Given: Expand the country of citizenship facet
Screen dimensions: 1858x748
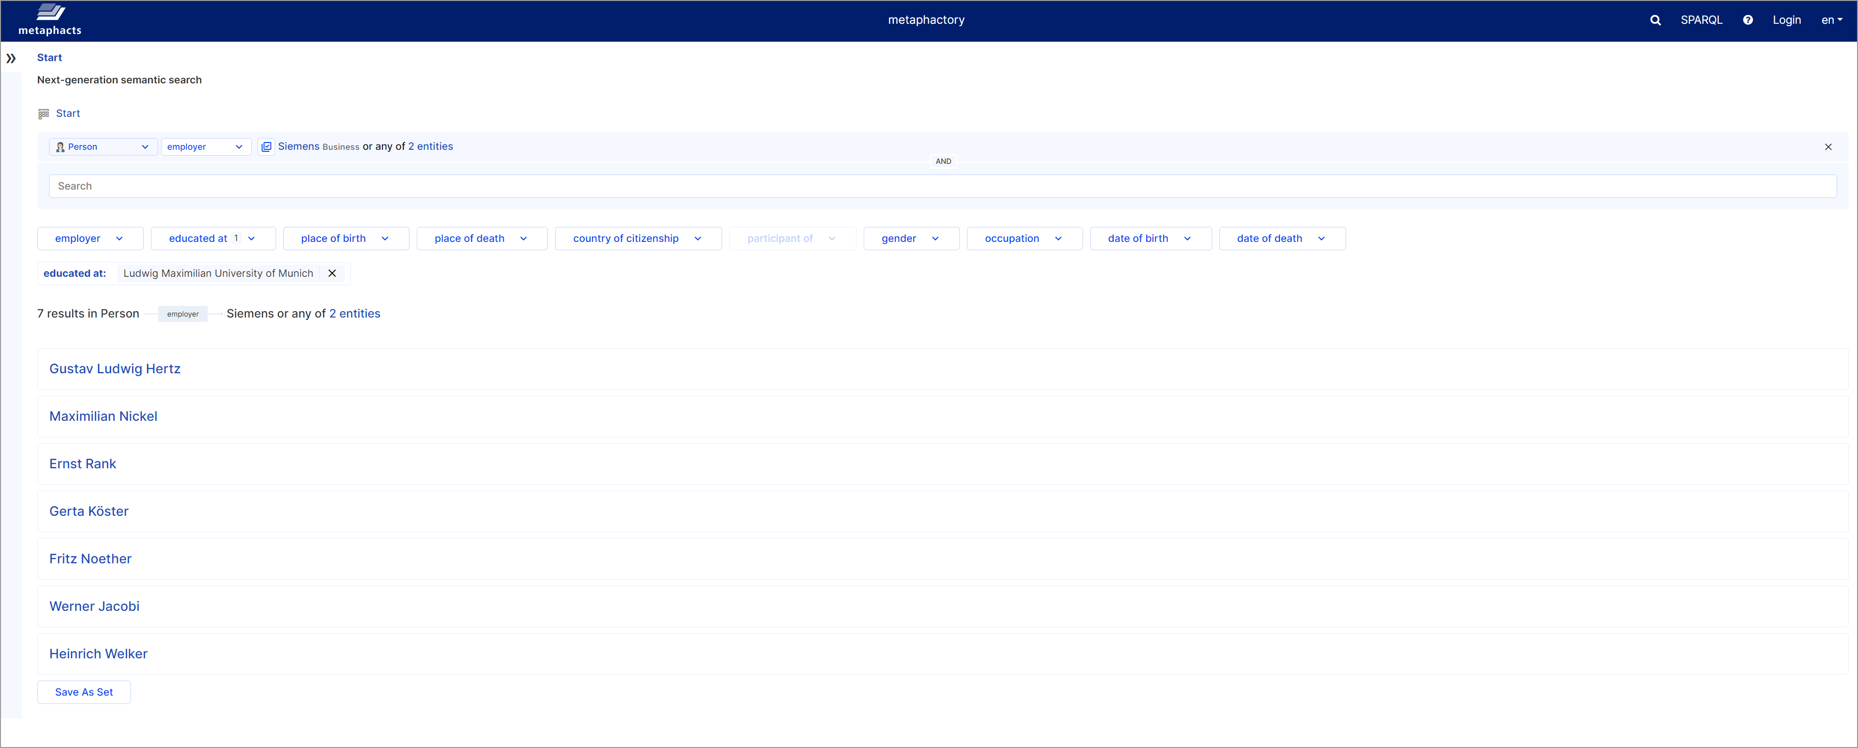Looking at the screenshot, I should click(x=638, y=239).
